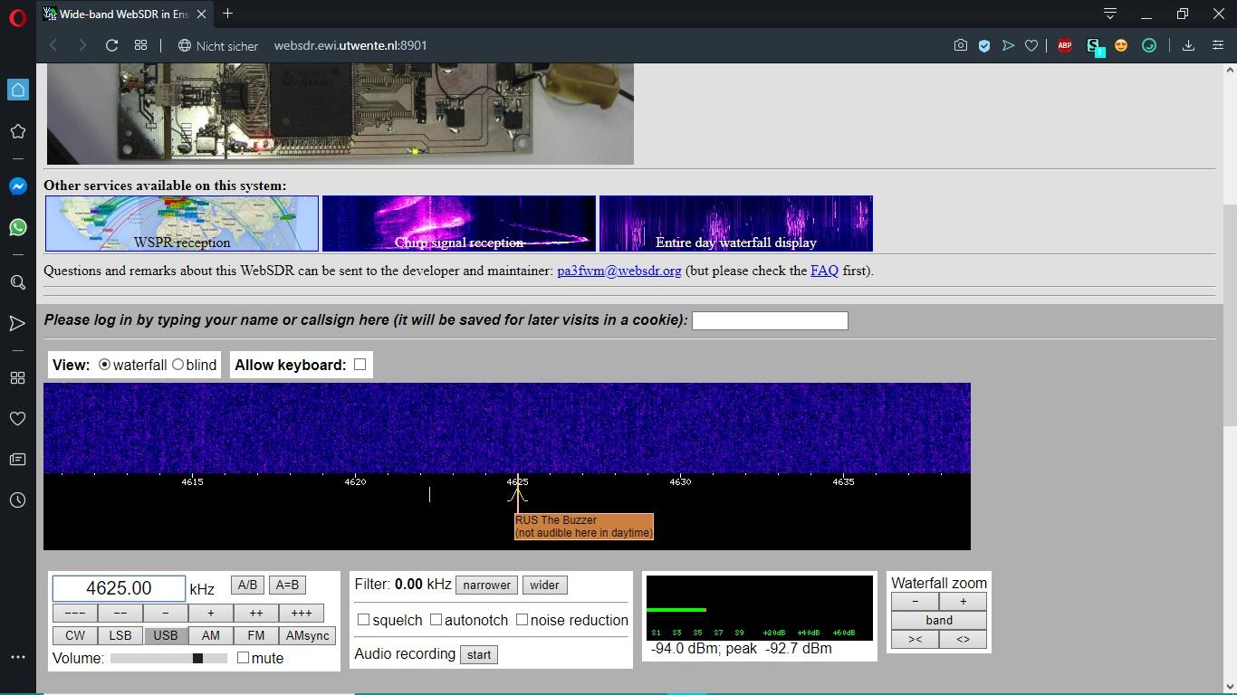Click the pa3fwm@websdr.org email link
Image resolution: width=1237 pixels, height=695 pixels.
tap(619, 271)
